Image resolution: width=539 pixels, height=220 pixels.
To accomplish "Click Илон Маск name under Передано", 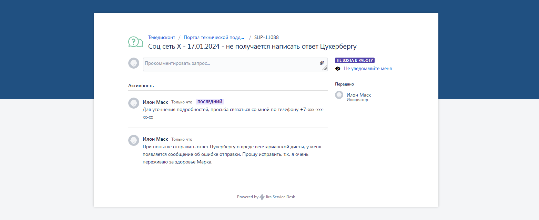I will pyautogui.click(x=359, y=95).
